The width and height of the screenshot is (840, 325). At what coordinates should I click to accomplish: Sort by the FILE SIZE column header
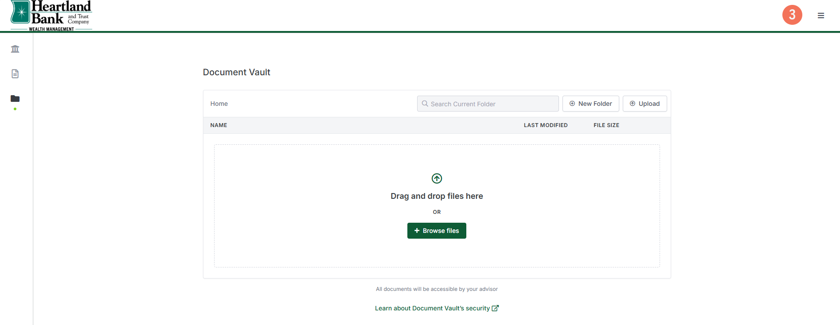[x=606, y=125]
